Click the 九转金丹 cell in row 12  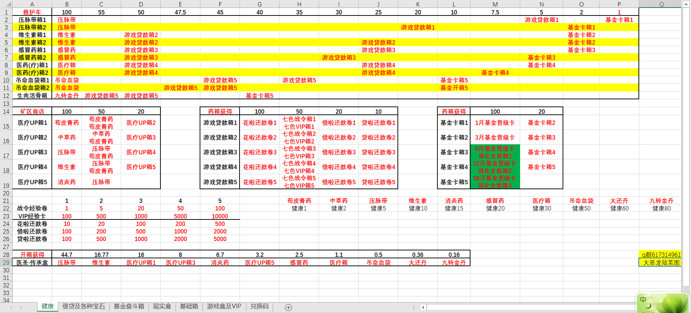pyautogui.click(x=67, y=96)
